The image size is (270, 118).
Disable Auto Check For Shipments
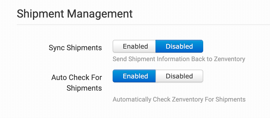coord(179,76)
